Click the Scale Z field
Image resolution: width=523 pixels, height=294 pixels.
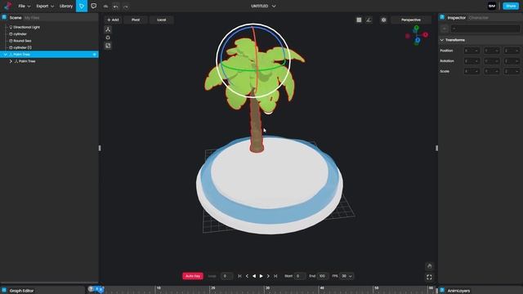click(x=512, y=71)
